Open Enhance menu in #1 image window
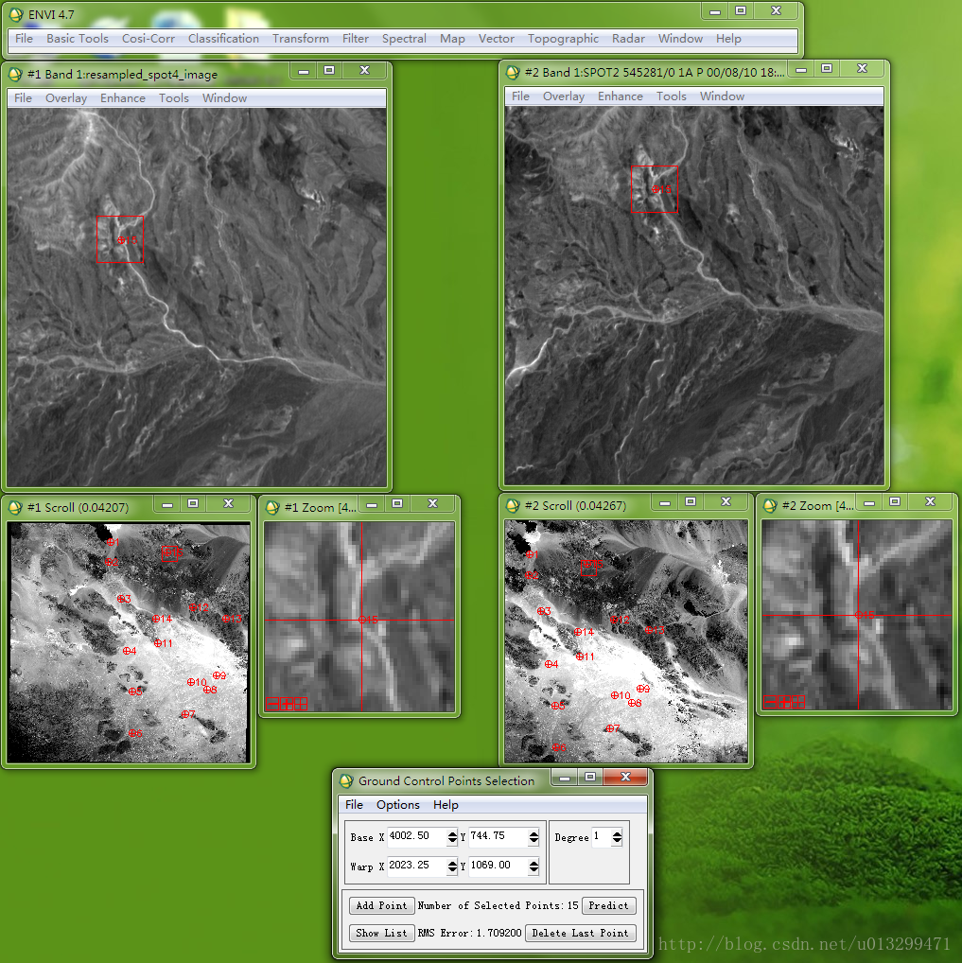The image size is (962, 963). click(x=123, y=97)
